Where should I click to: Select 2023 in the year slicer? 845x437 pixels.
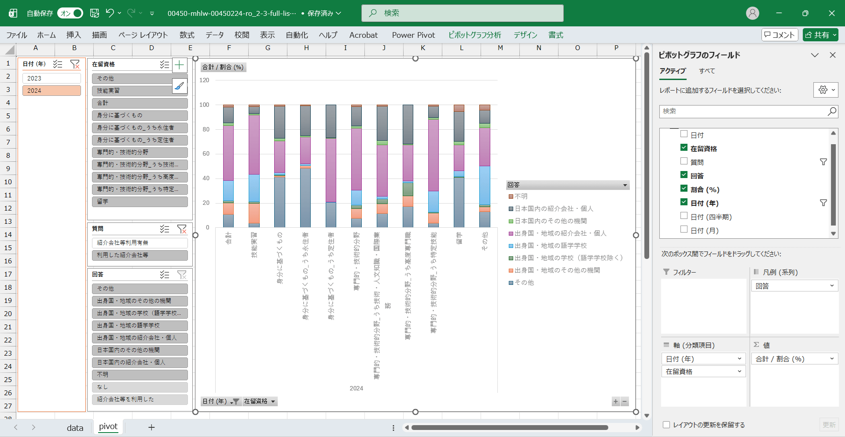click(51, 78)
